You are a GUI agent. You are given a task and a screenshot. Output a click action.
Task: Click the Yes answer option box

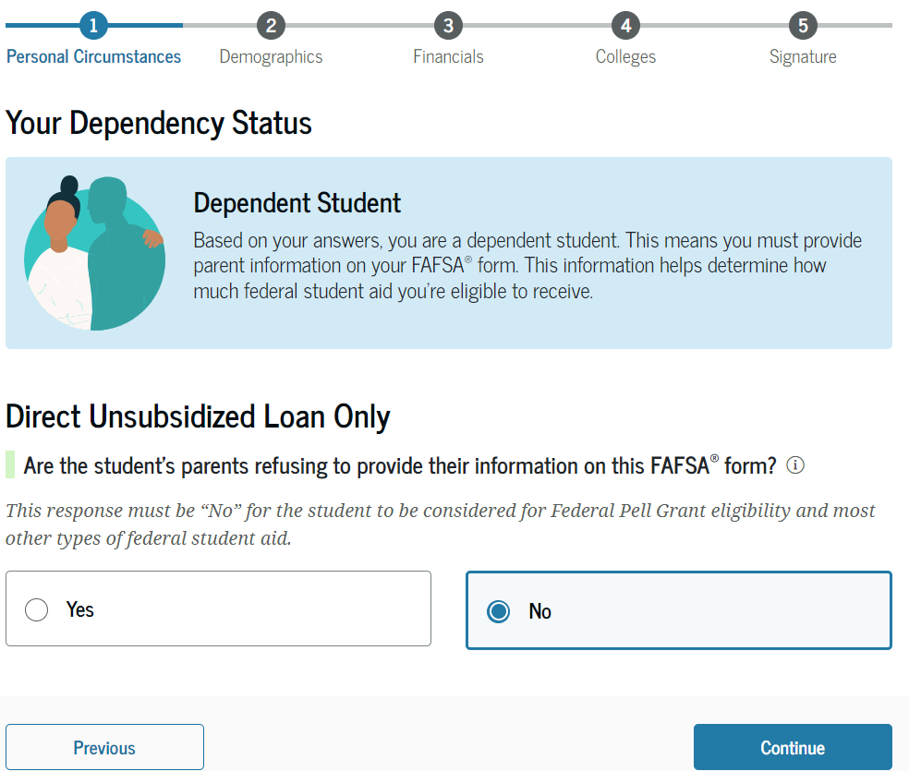point(218,608)
